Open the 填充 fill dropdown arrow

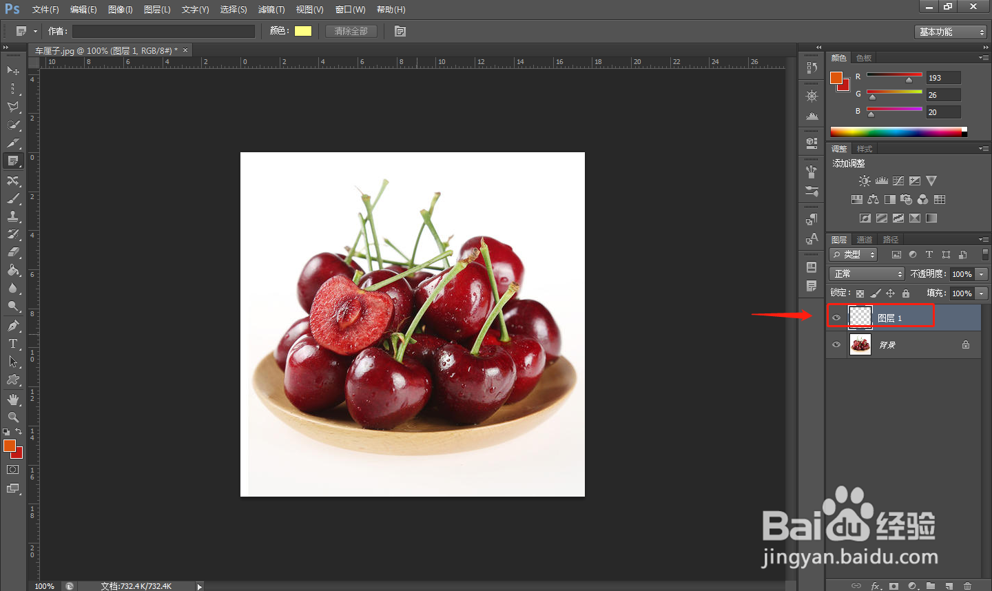click(x=982, y=293)
